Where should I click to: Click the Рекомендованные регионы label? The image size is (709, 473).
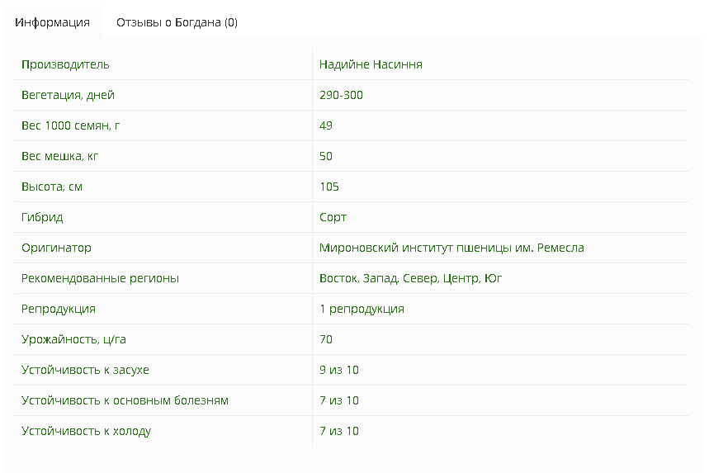(100, 278)
